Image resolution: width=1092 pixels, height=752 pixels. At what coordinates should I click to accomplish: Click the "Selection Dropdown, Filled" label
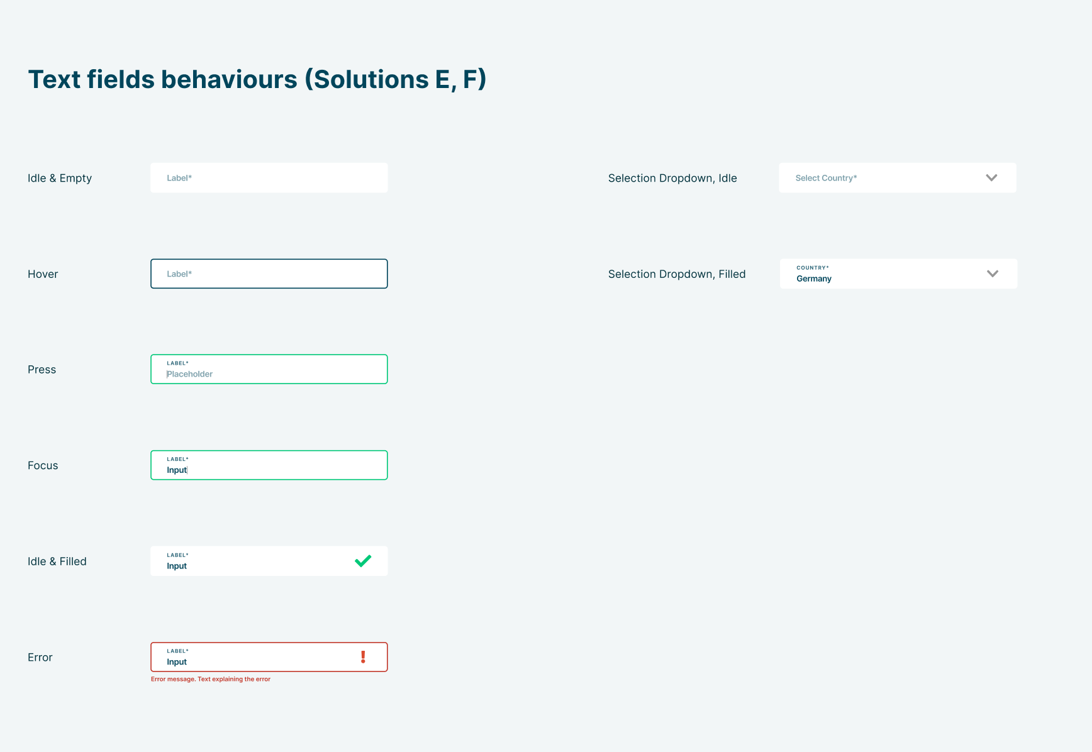pyautogui.click(x=677, y=274)
